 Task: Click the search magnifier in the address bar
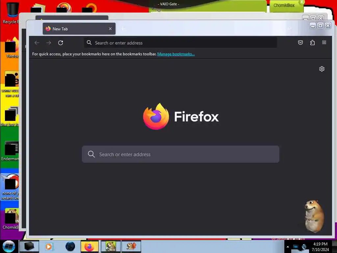coord(89,42)
